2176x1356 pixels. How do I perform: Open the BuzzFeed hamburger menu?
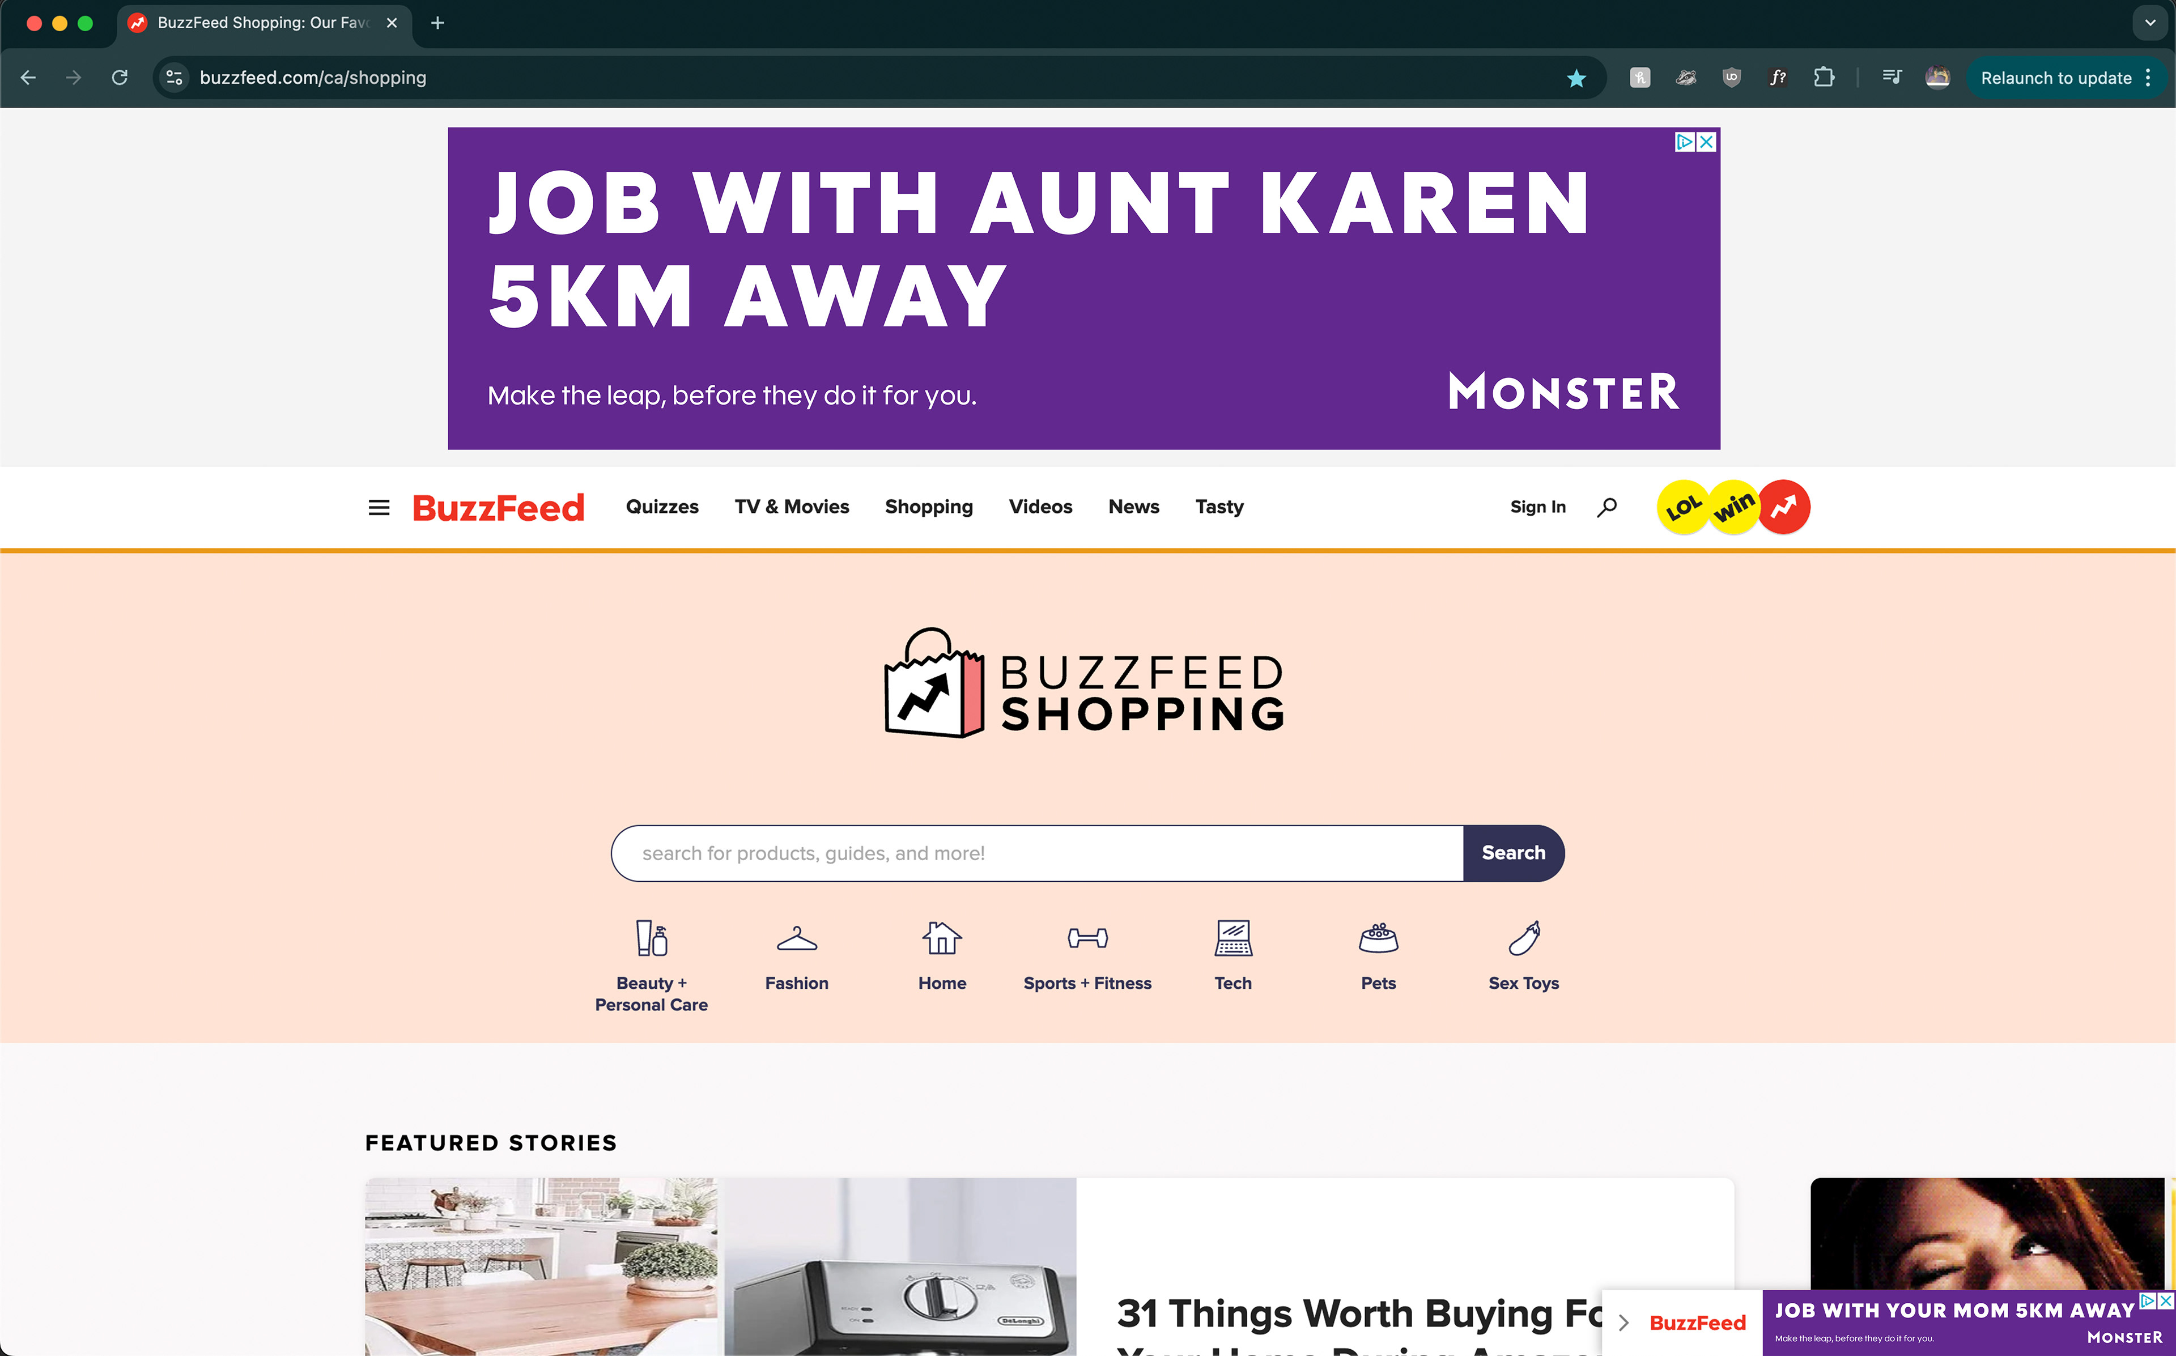(x=379, y=508)
